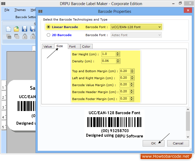Decrease Top and Bottom Margin value
This screenshot has height=161, width=195.
tap(132, 72)
